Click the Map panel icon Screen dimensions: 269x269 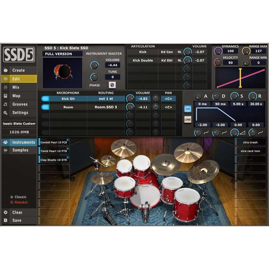(6, 95)
